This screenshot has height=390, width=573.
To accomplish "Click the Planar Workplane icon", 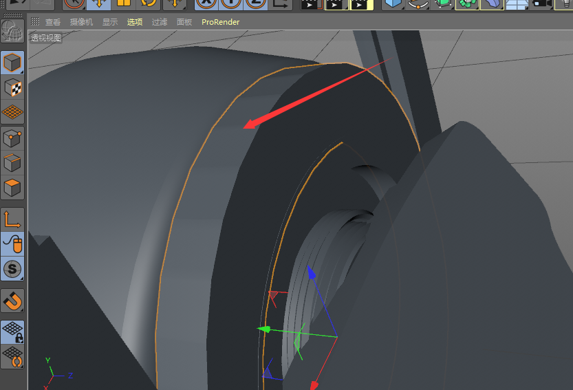I will (x=12, y=357).
